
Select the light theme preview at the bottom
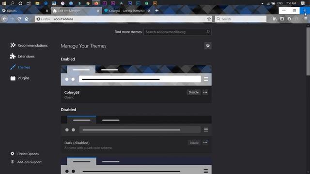[x=136, y=165]
